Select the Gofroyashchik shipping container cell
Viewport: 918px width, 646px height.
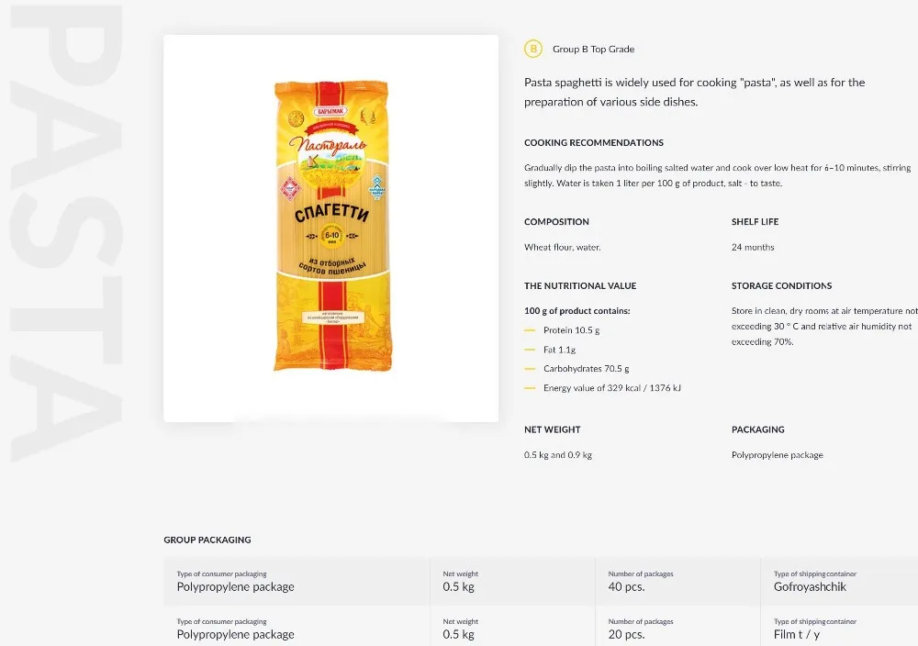810,586
